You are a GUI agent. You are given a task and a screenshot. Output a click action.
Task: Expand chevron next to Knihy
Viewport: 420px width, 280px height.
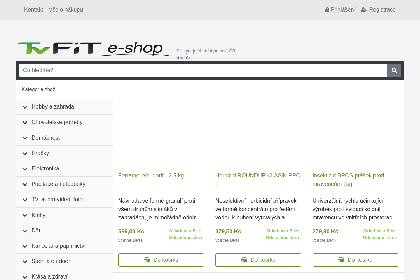pyautogui.click(x=25, y=215)
